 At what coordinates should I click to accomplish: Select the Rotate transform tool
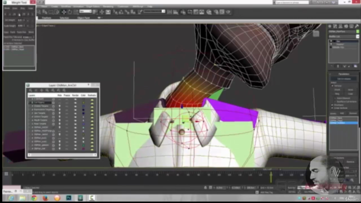(69, 12)
